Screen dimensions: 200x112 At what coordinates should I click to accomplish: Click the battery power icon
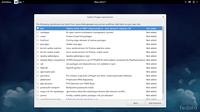(194, 2)
